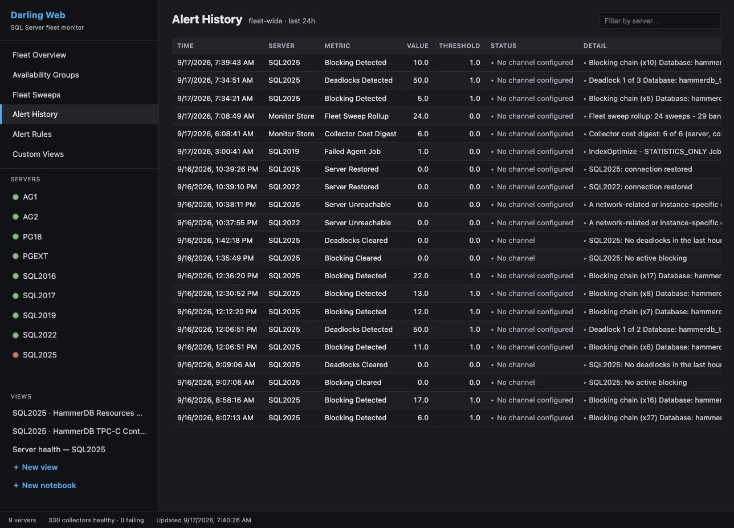Image resolution: width=734 pixels, height=528 pixels.
Task: Expand the Deadlock 1 of 2 detail
Action: [x=585, y=330]
